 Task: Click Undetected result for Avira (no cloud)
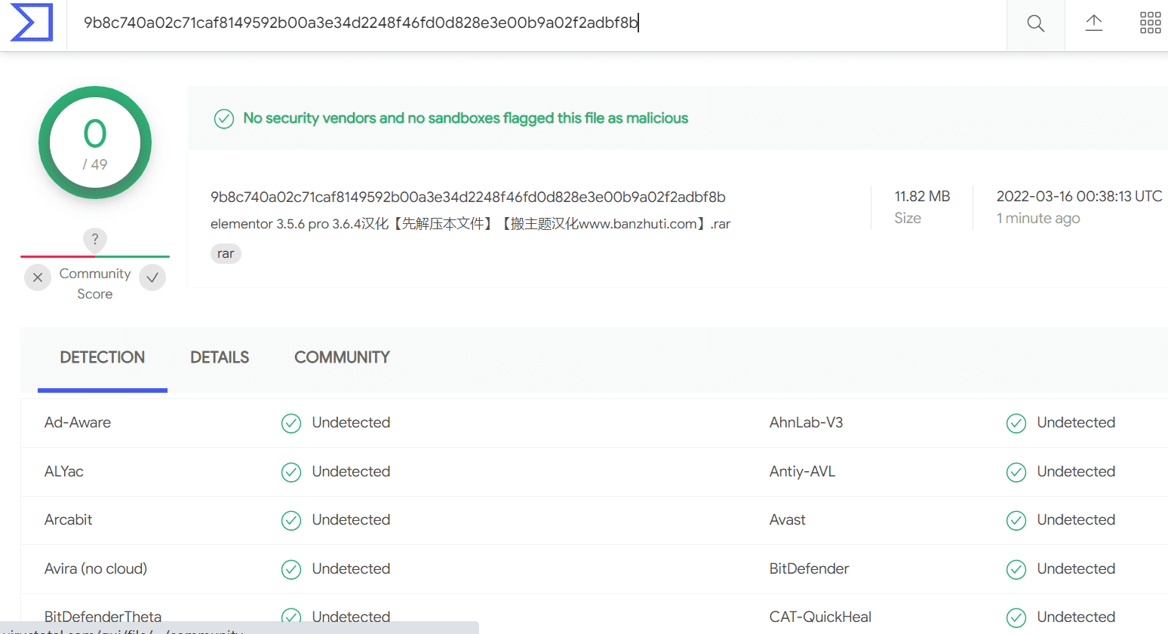point(351,569)
